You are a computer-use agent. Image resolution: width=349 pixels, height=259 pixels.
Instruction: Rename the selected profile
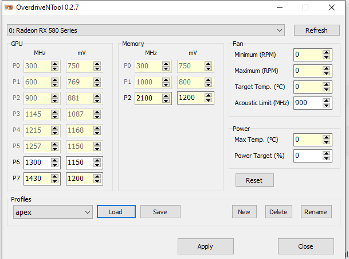click(x=316, y=212)
